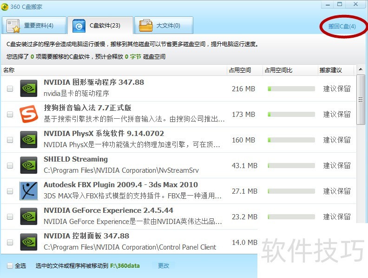Image resolution: width=368 pixels, height=278 pixels.
Task: Maximize the 360 C盘搬家 window
Action: (340, 5)
